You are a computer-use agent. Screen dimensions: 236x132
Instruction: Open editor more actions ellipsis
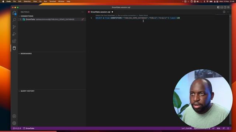click(228, 12)
